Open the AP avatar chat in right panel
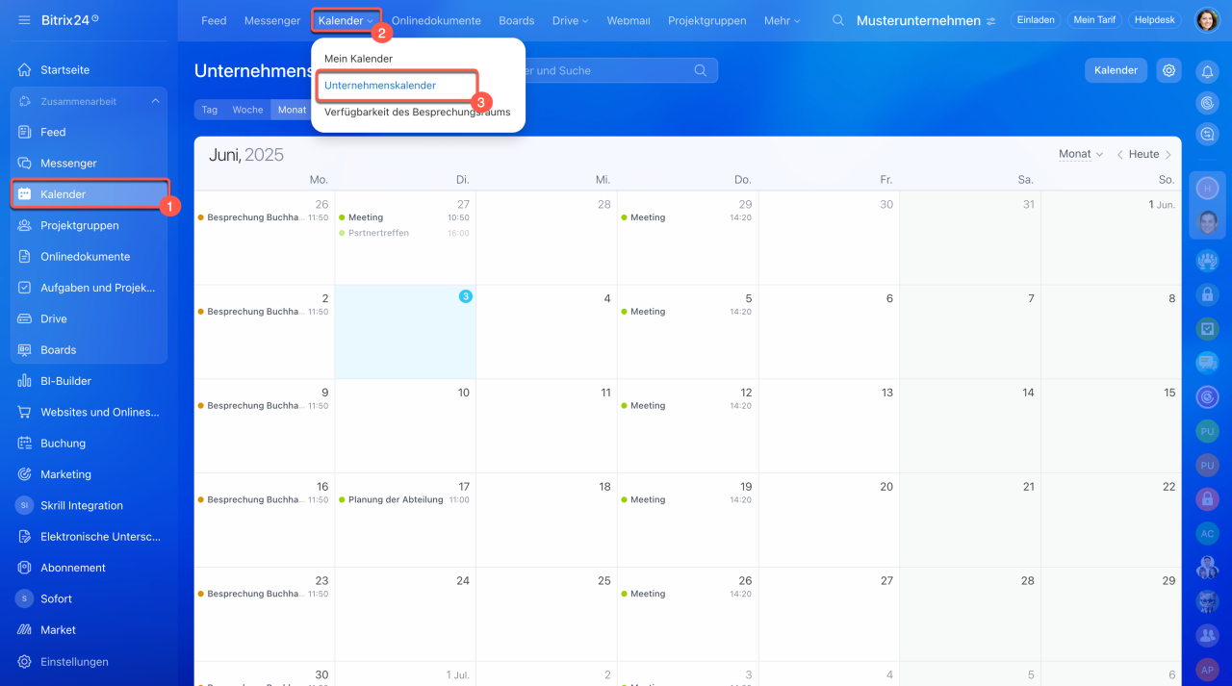The image size is (1232, 686). point(1207,670)
